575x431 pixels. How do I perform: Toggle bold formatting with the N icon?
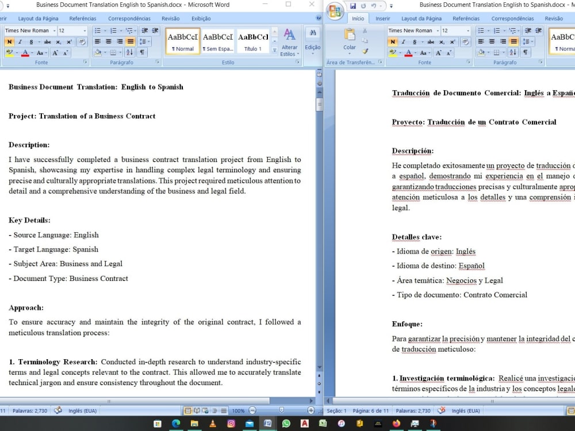(10, 41)
